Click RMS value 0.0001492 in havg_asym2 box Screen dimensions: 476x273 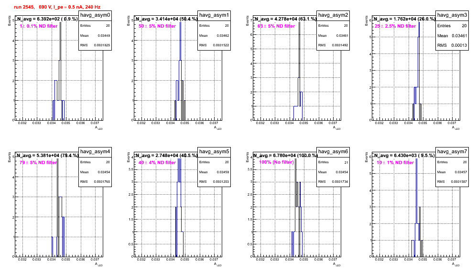341,45
